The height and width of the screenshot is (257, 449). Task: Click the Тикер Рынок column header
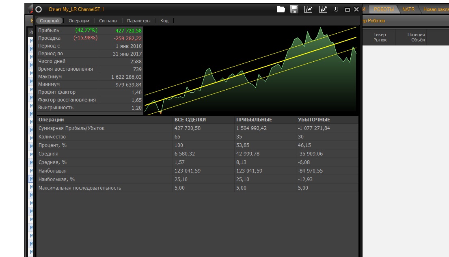click(x=380, y=37)
